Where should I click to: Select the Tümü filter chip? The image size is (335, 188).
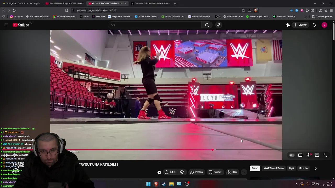[x=255, y=168]
